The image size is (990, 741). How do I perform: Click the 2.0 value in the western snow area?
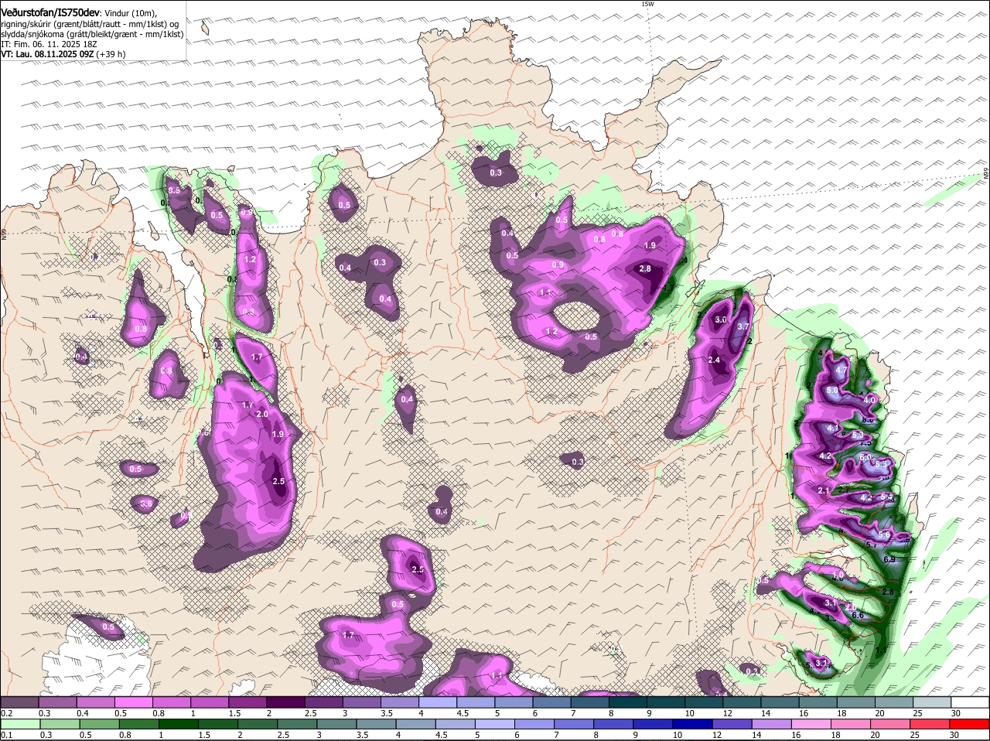[x=262, y=414]
